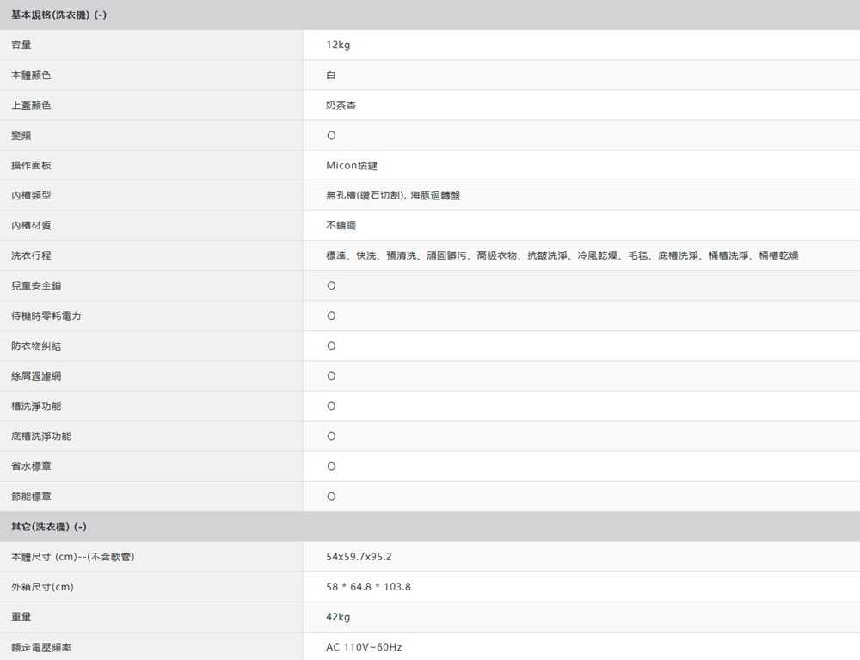Click the circle mark for 節能標章
The height and width of the screenshot is (660, 860).
click(331, 497)
